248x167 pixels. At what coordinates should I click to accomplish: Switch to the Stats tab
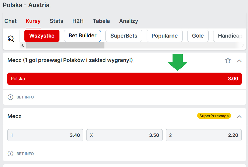tap(56, 21)
